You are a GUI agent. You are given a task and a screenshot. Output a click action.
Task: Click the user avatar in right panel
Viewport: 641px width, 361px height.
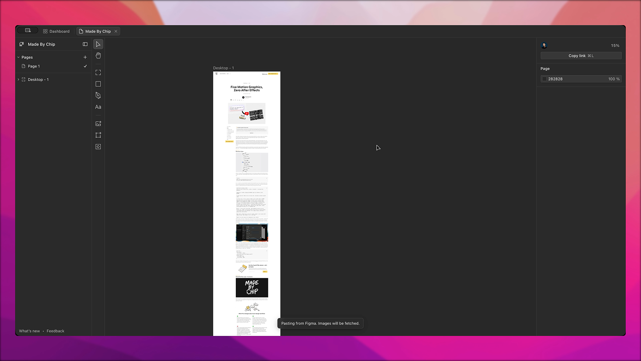pyautogui.click(x=544, y=45)
